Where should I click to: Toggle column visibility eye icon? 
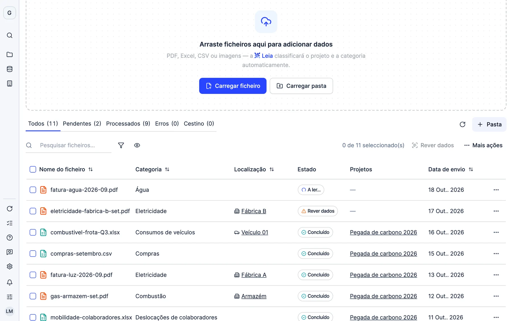pyautogui.click(x=137, y=145)
